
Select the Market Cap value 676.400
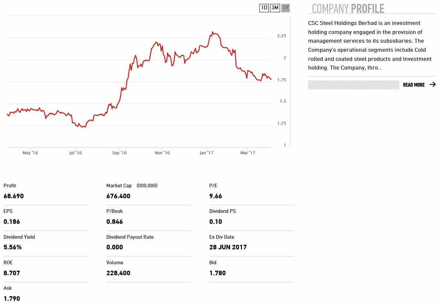tap(118, 196)
